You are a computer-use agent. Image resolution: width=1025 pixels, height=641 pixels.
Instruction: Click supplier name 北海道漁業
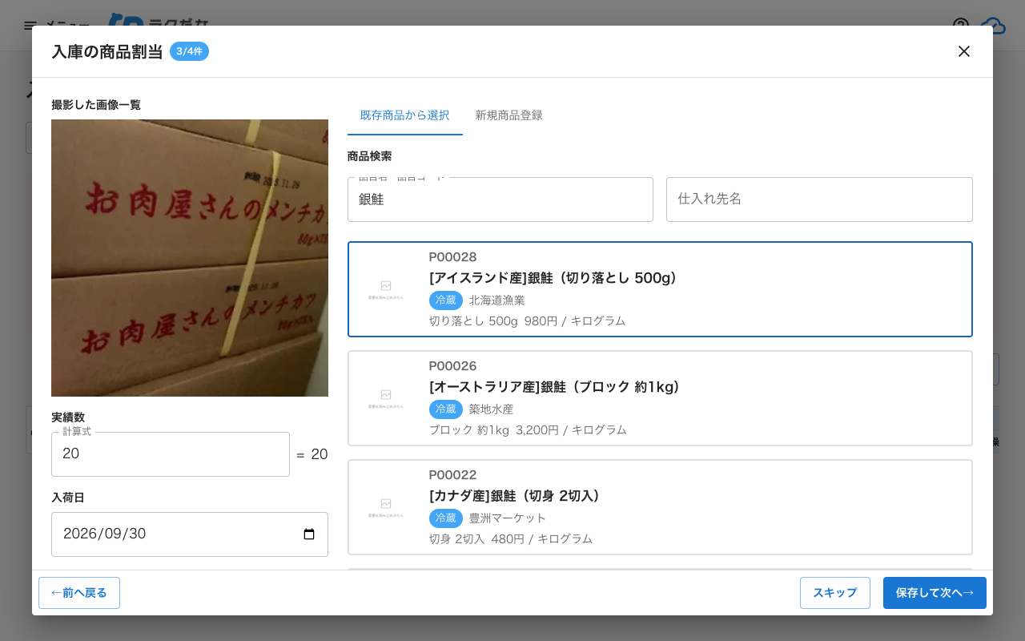497,300
